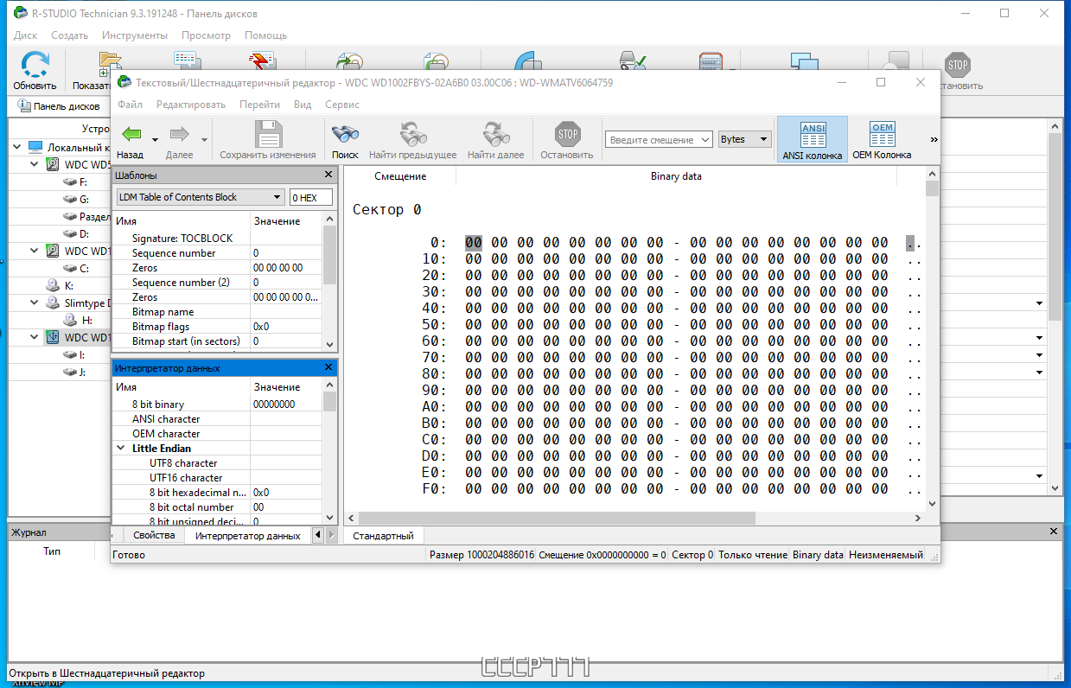
Task: Click the Остановить stop sign in hex editor
Action: pyautogui.click(x=567, y=134)
